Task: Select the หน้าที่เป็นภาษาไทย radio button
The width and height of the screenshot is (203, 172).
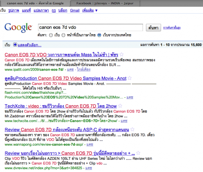Action: (63, 35)
